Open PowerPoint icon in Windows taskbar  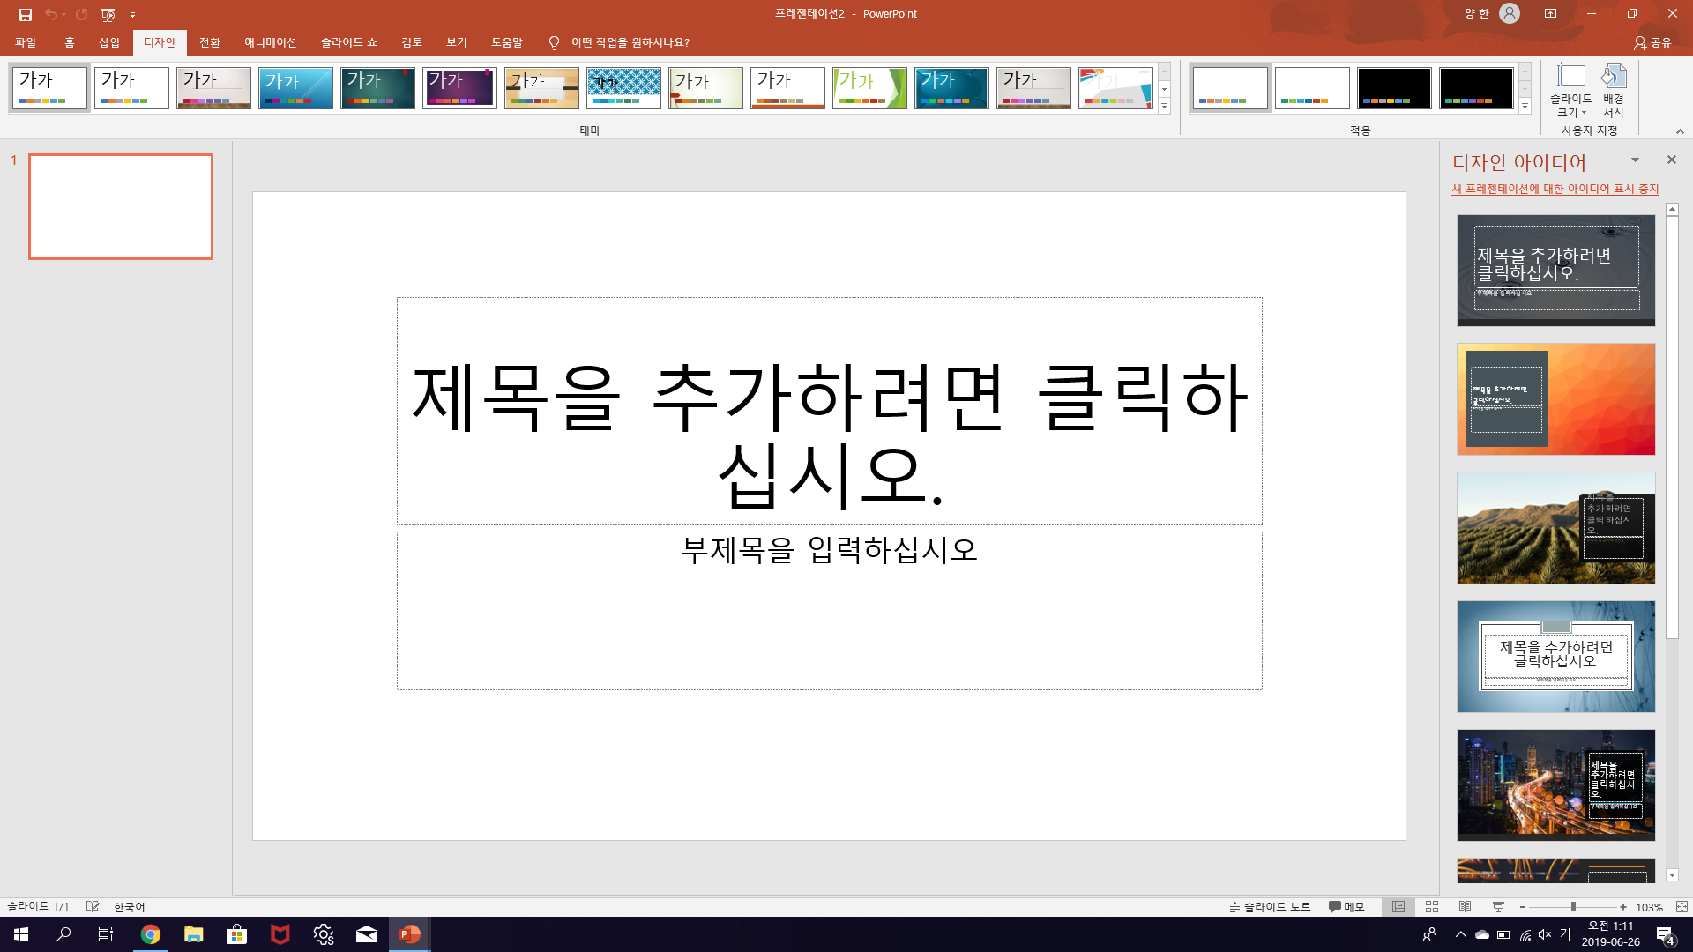click(x=410, y=934)
